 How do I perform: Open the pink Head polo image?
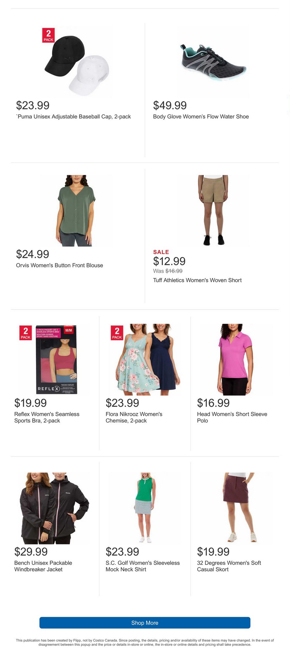pos(236,359)
